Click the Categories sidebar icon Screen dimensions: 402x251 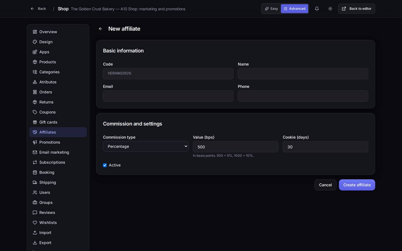(x=35, y=72)
